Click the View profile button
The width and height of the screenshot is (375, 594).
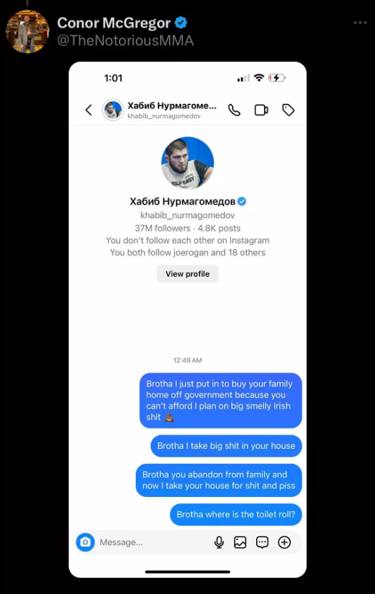coord(187,274)
